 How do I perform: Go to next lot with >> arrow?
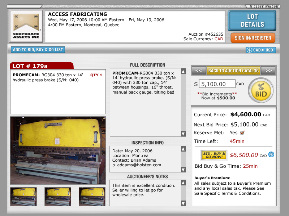click(268, 71)
